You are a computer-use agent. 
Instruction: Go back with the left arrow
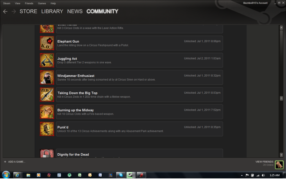[5, 11]
